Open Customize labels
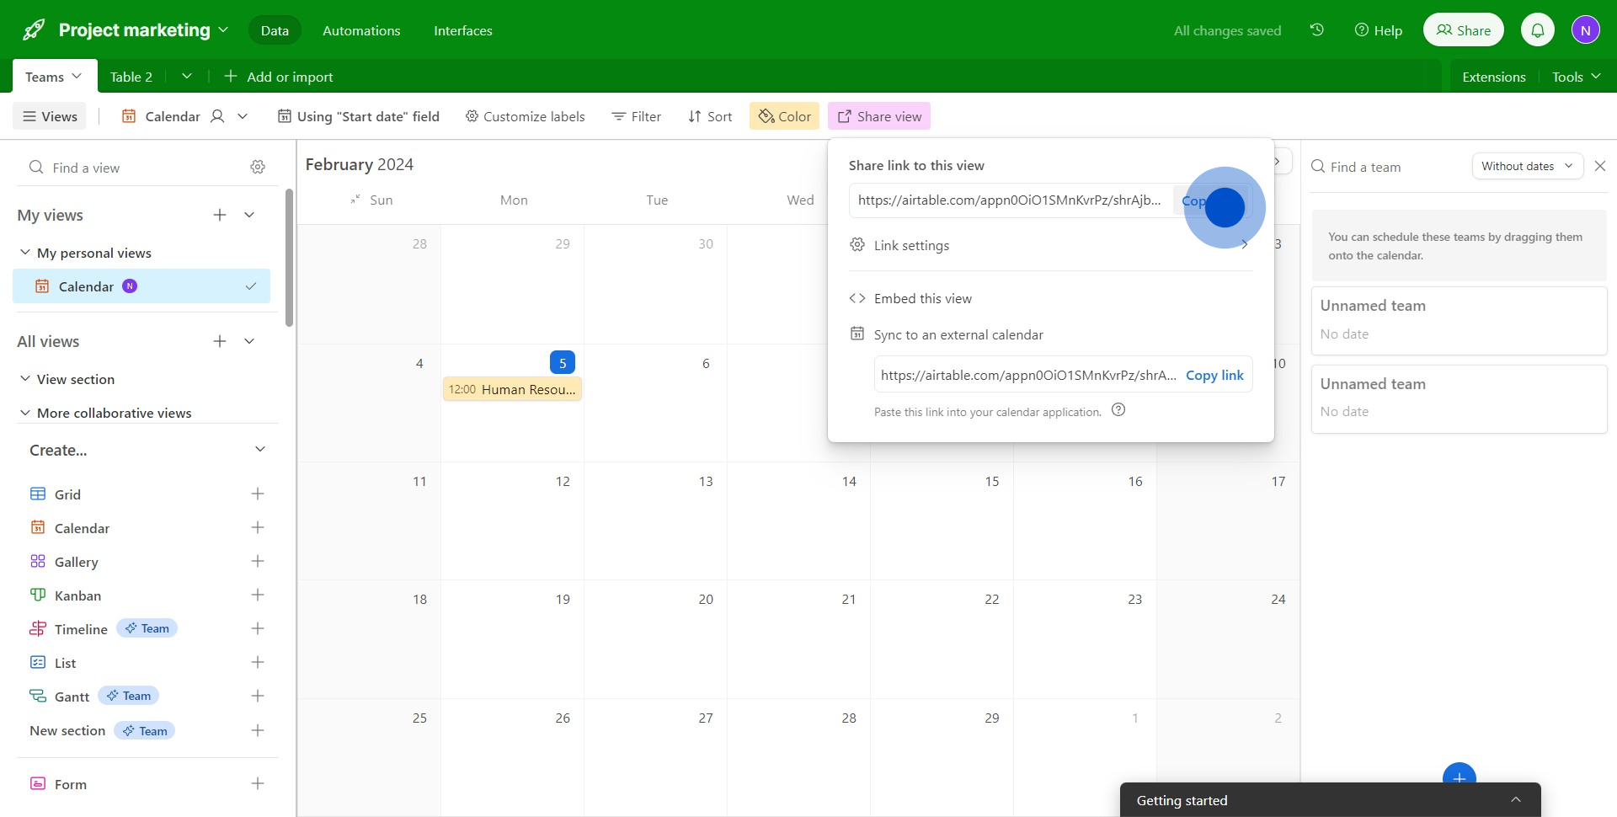 (x=526, y=116)
